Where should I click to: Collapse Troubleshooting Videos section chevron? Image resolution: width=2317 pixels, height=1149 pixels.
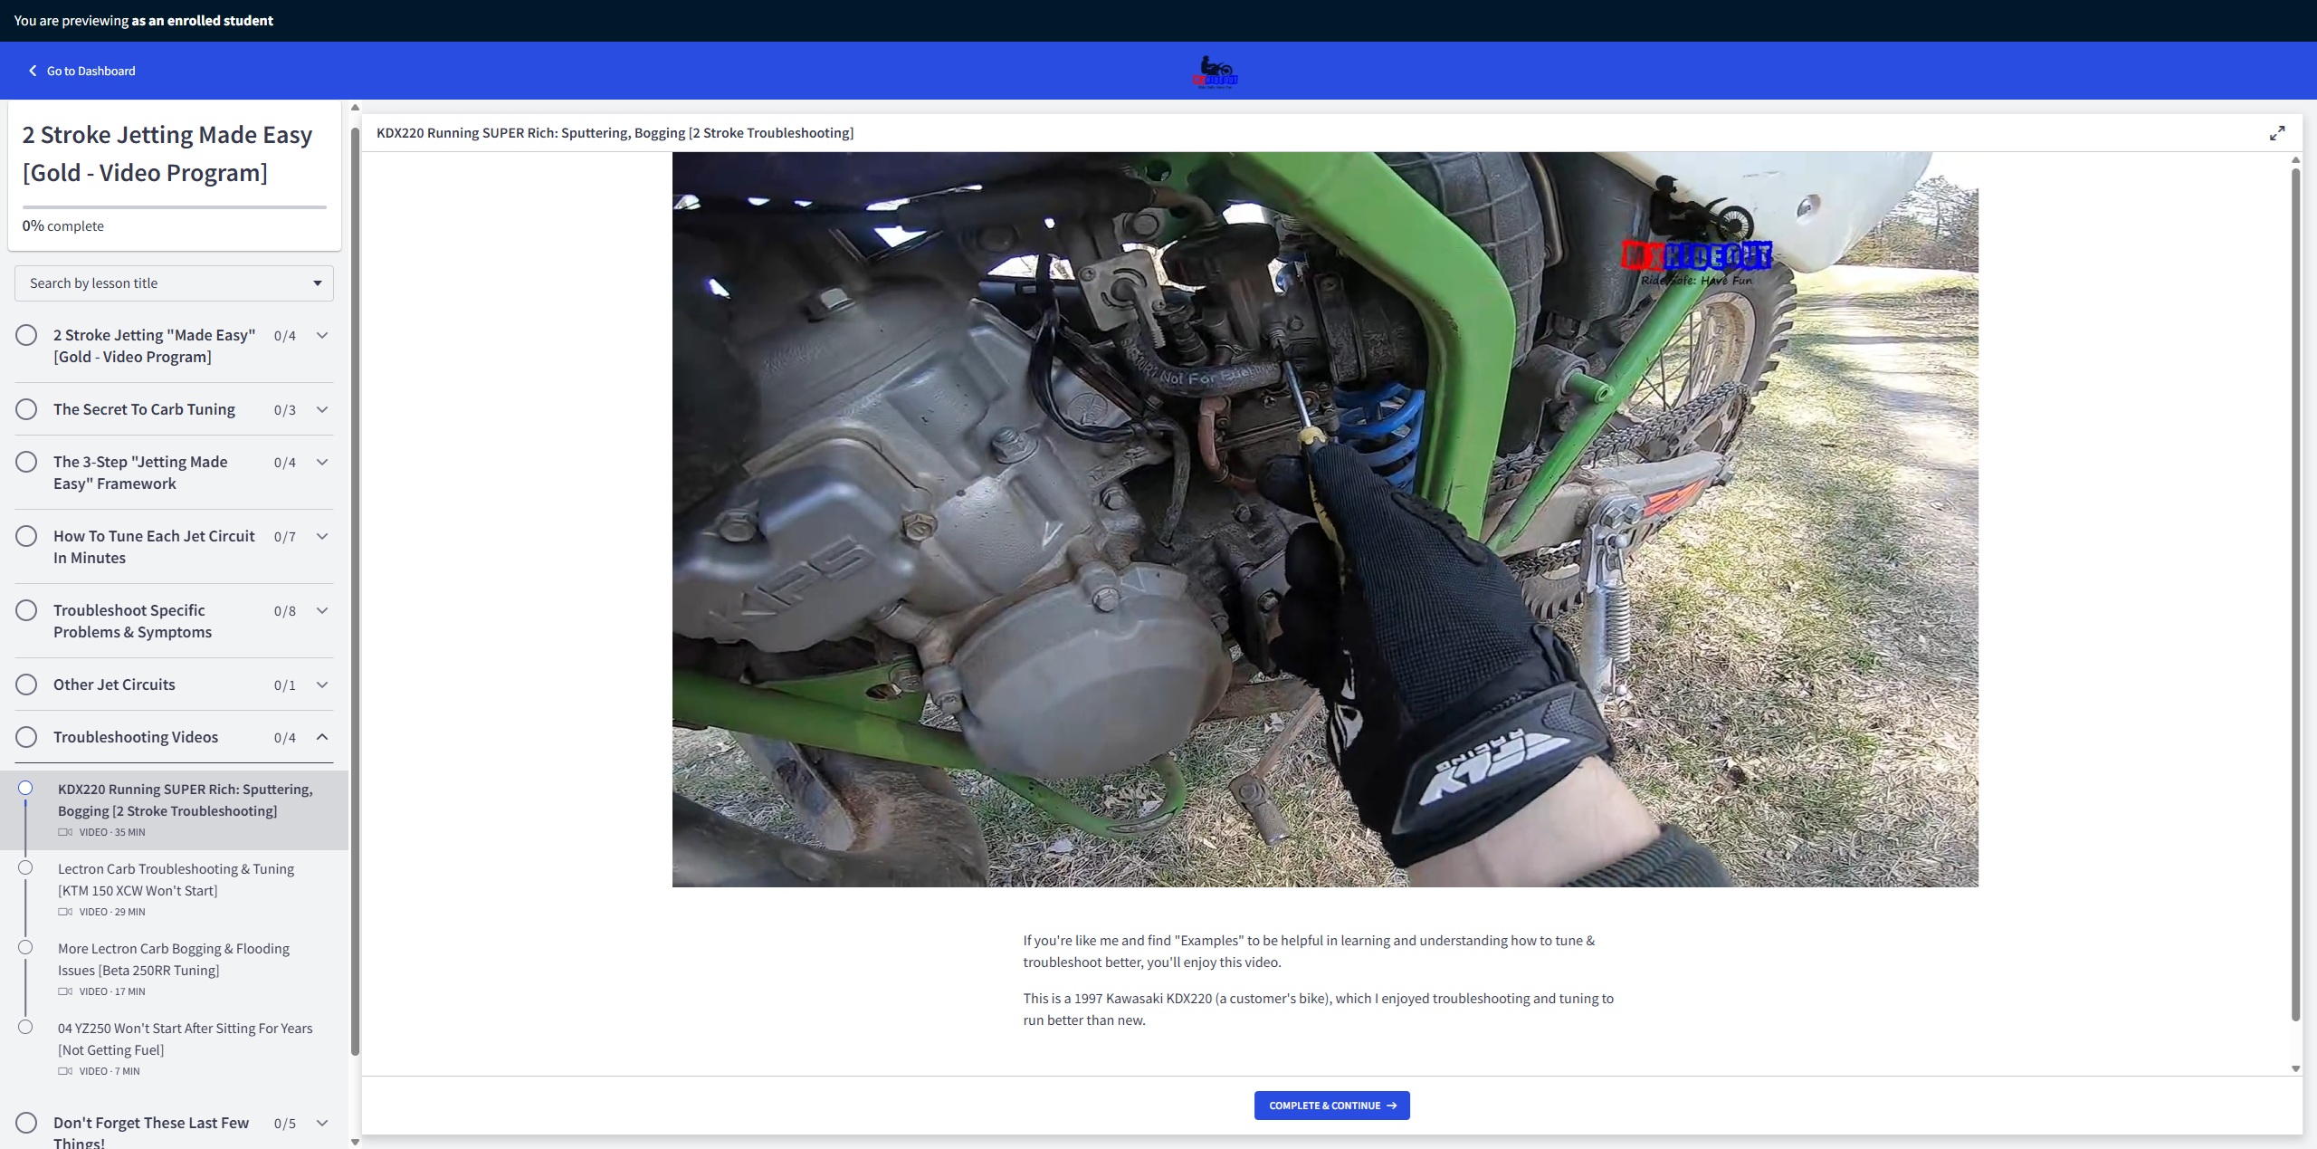coord(321,737)
